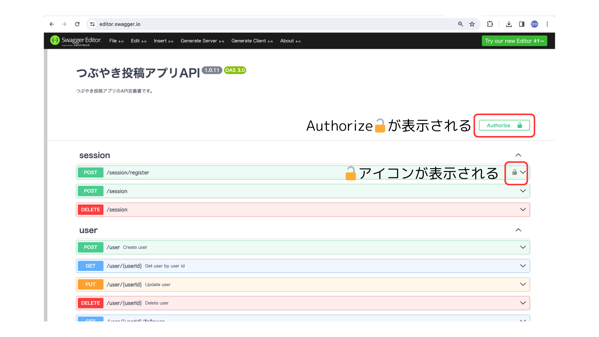Click the 1.0.11 version badge
The height and width of the screenshot is (337, 599).
click(212, 70)
